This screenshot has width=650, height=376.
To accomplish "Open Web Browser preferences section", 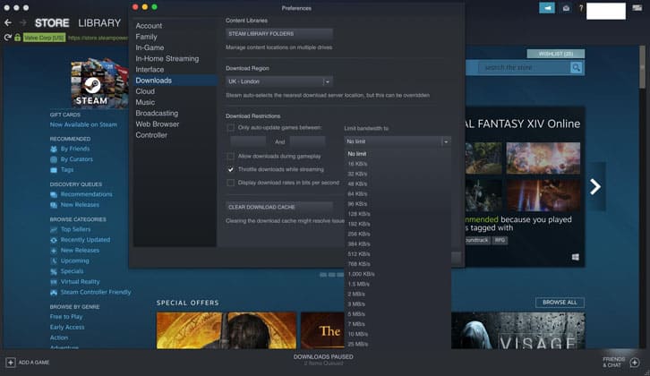I will 158,124.
